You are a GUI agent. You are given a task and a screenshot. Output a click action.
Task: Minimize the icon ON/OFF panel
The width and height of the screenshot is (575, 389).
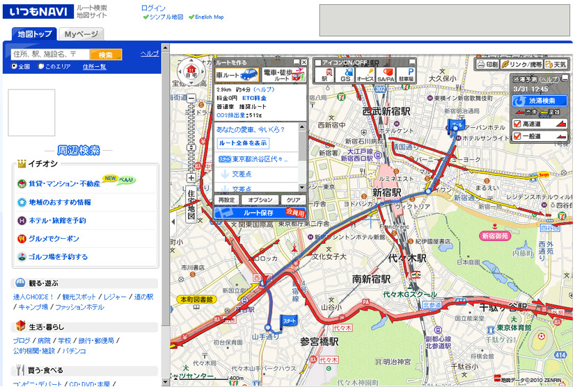click(x=412, y=63)
